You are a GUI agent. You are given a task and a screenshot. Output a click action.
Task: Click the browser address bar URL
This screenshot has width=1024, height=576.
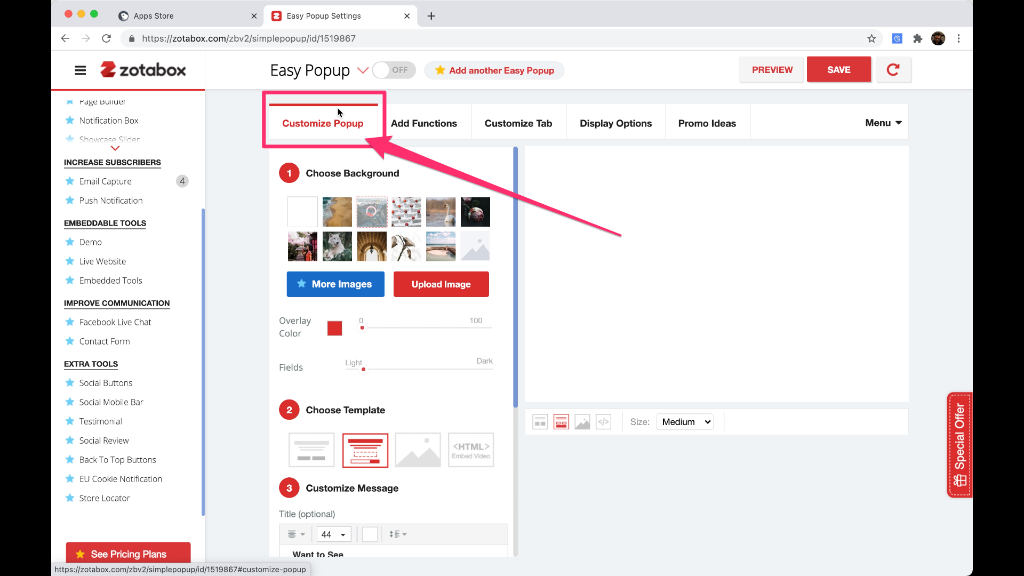click(x=249, y=38)
